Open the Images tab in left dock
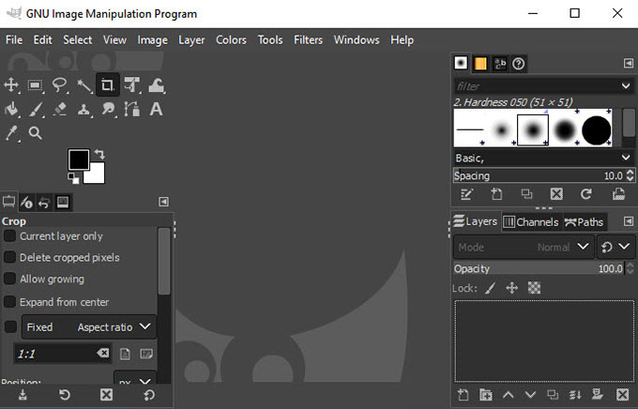This screenshot has width=638, height=409. coord(63,203)
